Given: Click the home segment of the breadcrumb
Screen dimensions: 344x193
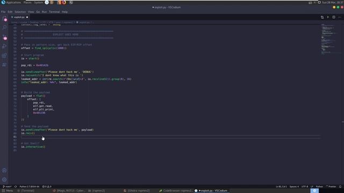Looking at the screenshot, I should 15,23.
